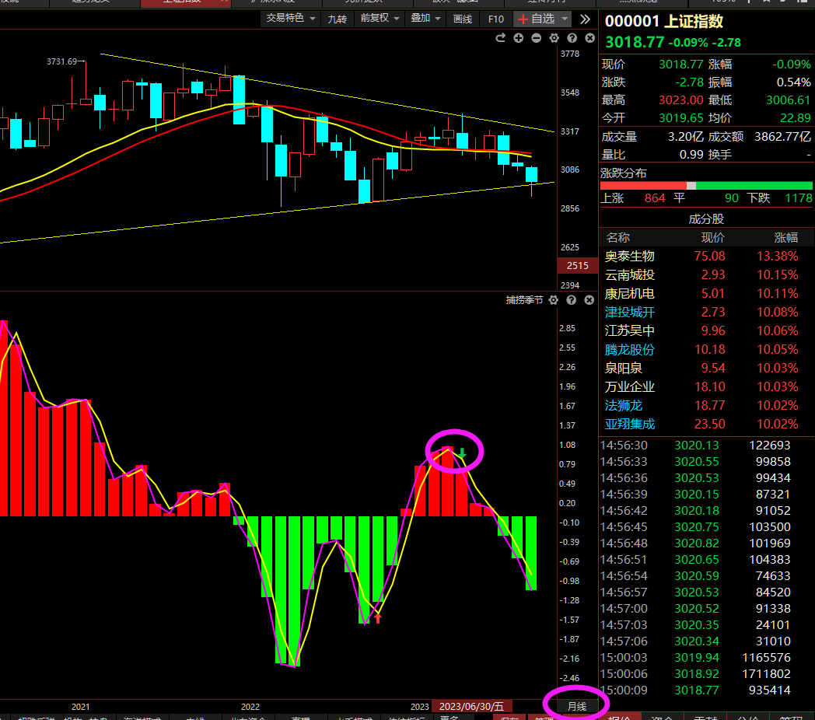Image resolution: width=815 pixels, height=720 pixels.
Task: Sort constituents by 涨幅 column header
Action: [x=786, y=238]
